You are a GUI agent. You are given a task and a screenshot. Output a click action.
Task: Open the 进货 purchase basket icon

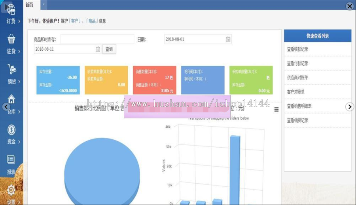tap(11, 39)
